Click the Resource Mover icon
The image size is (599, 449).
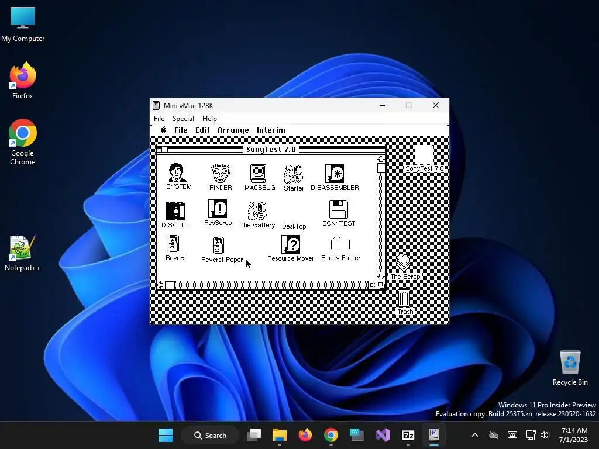click(291, 244)
